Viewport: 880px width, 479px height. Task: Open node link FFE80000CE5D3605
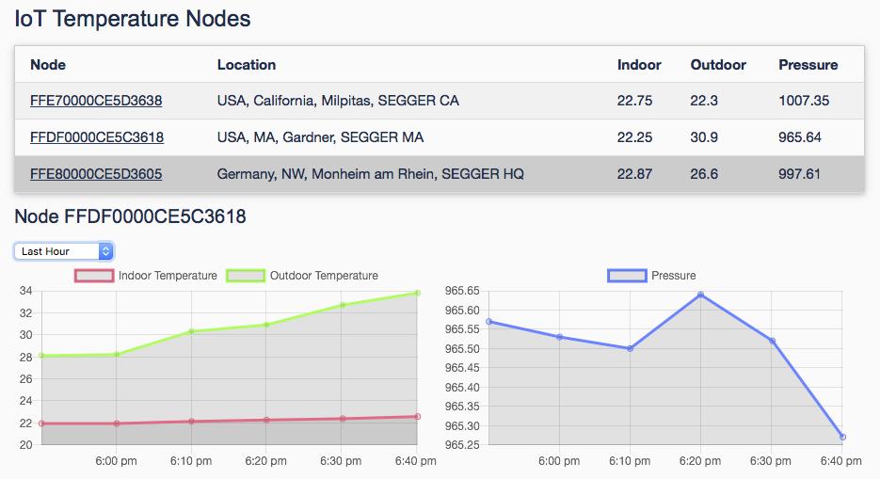96,174
